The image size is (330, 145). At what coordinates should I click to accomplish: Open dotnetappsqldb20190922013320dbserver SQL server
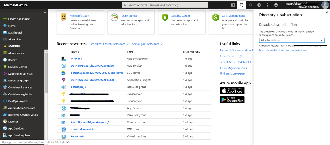tap(97, 73)
